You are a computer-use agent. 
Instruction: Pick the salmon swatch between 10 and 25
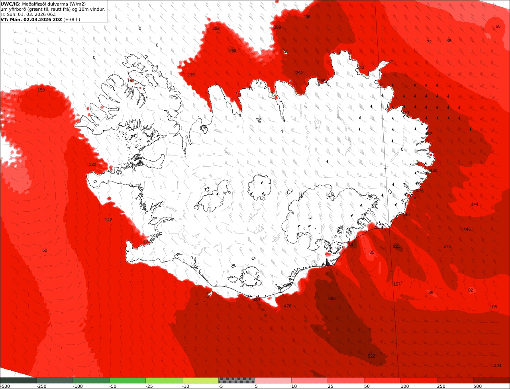(310, 380)
